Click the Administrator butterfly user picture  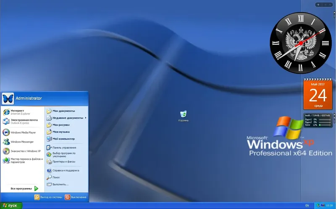point(8,98)
